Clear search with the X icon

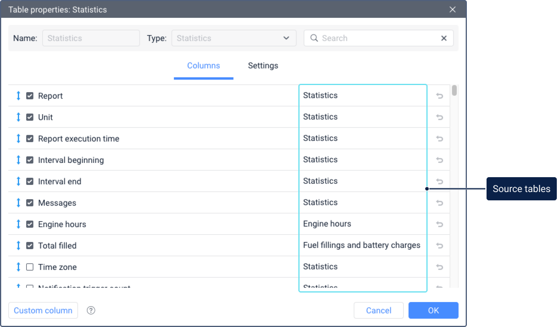pyautogui.click(x=444, y=38)
